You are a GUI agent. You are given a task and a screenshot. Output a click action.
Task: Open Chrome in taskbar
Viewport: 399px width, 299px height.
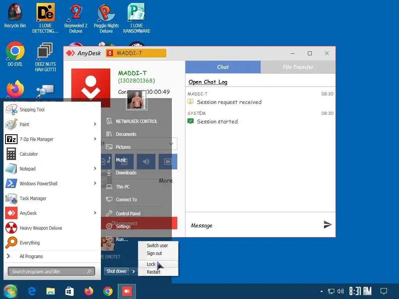tap(108, 291)
